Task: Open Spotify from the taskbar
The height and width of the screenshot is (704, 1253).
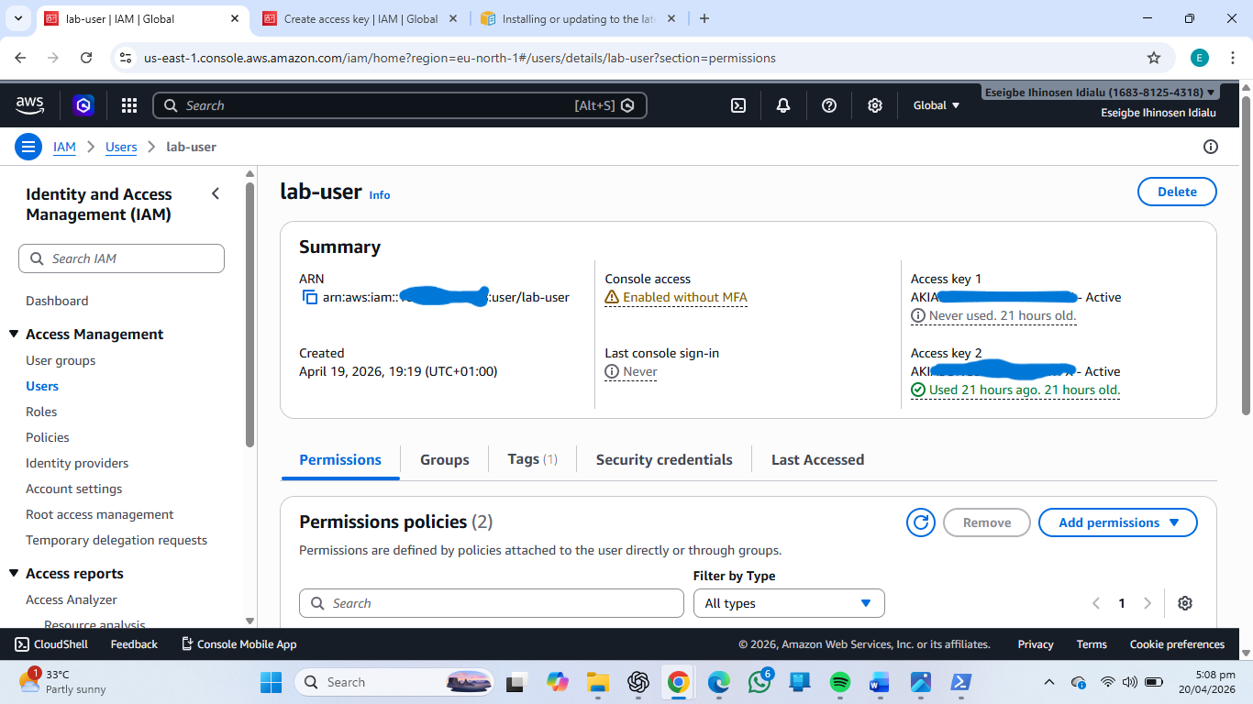Action: pos(839,682)
